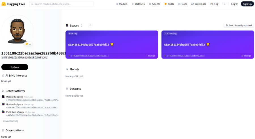Open the Running space card

click(112, 44)
